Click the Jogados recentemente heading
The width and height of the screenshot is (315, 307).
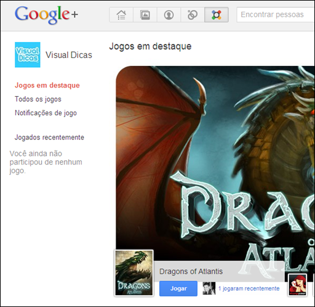(49, 137)
